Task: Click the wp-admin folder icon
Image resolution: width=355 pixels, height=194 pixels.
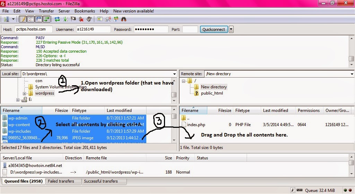Action: [5, 118]
